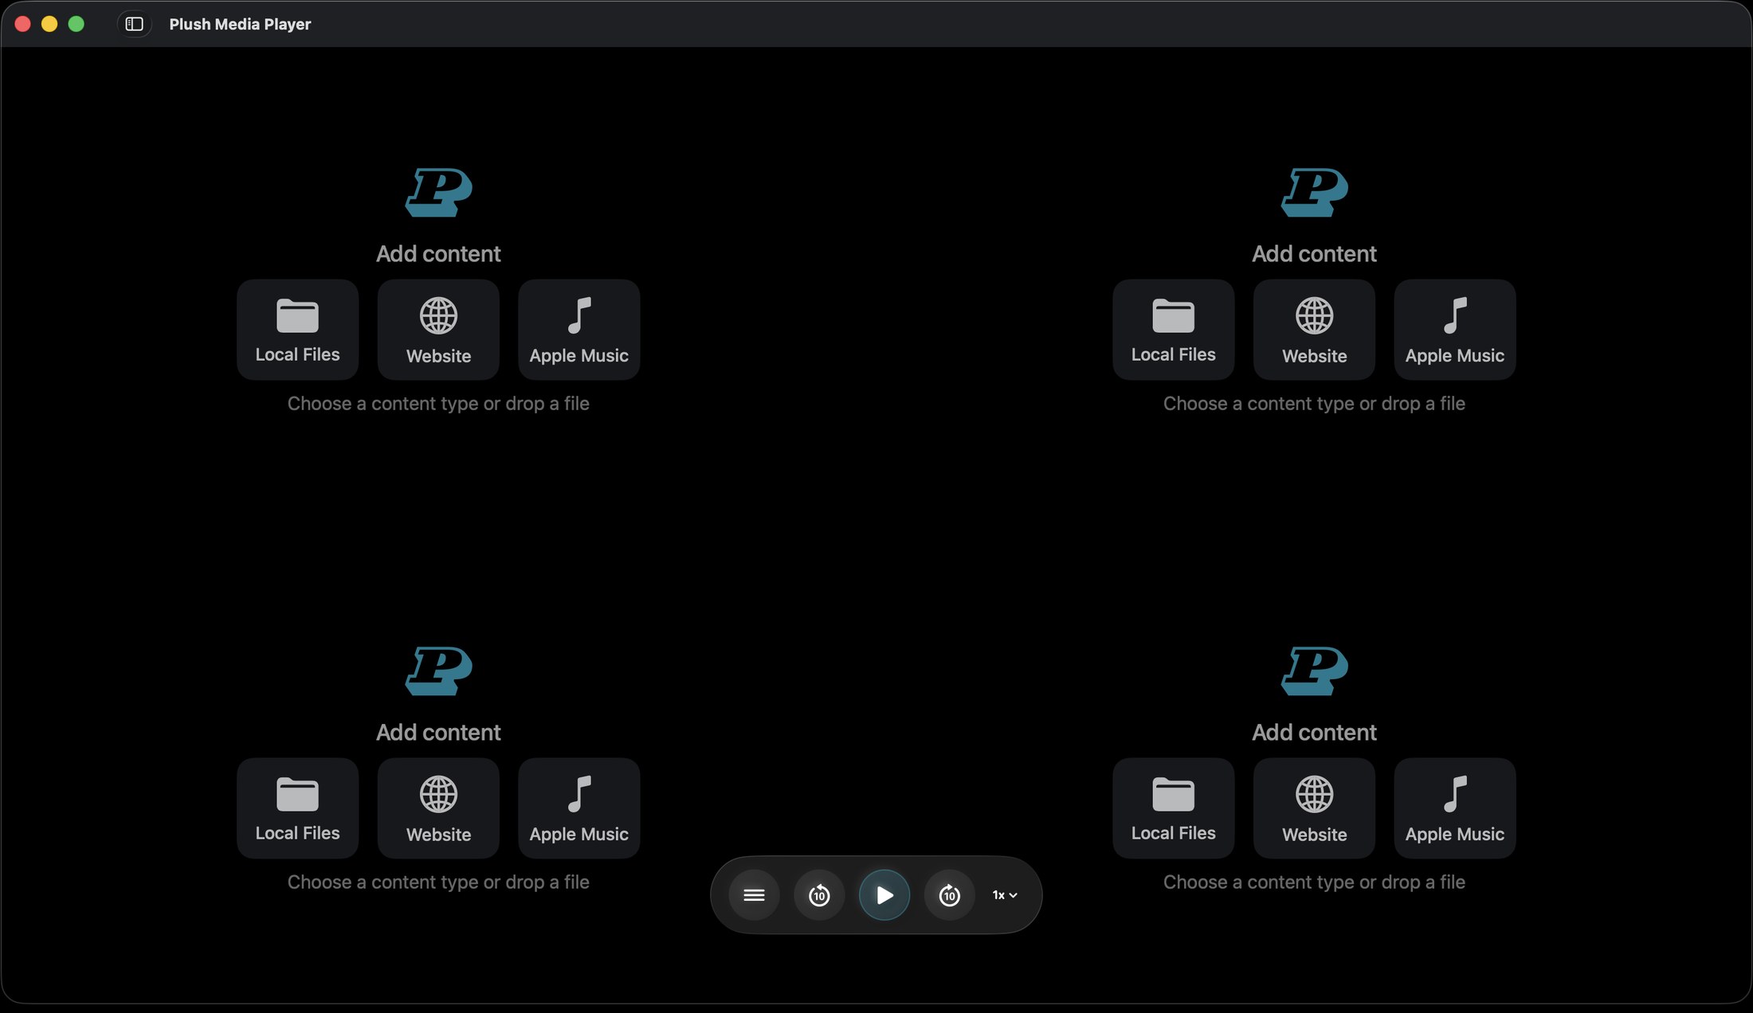Click 'Add content' heading in bottom-right pane
The width and height of the screenshot is (1753, 1013).
[1315, 733]
